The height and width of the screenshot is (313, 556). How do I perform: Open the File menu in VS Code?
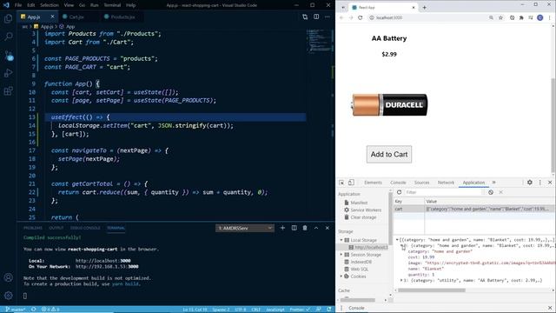coord(18,5)
